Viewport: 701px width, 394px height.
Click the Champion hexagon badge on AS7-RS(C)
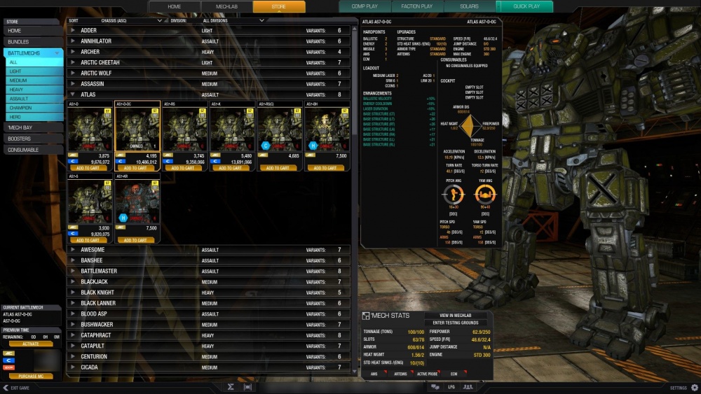pyautogui.click(x=266, y=146)
